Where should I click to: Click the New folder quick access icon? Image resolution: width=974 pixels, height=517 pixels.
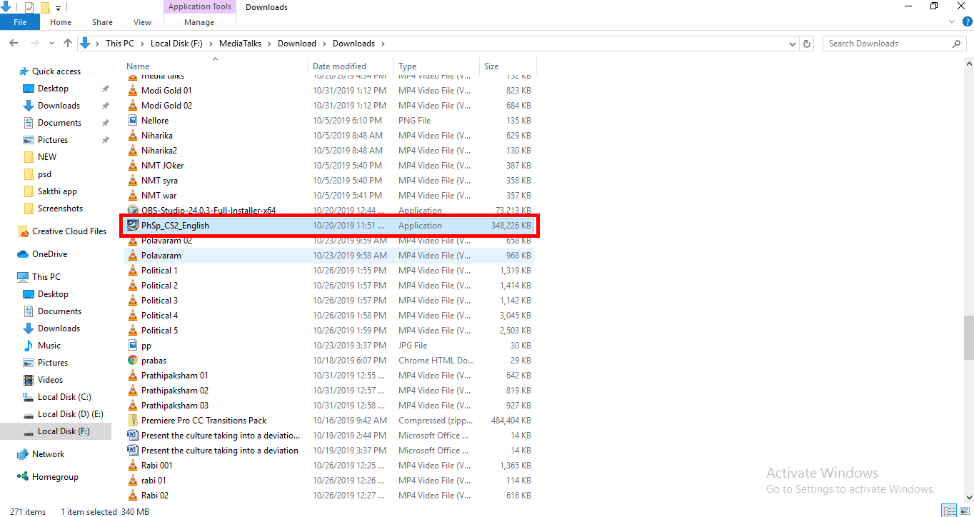pos(44,7)
